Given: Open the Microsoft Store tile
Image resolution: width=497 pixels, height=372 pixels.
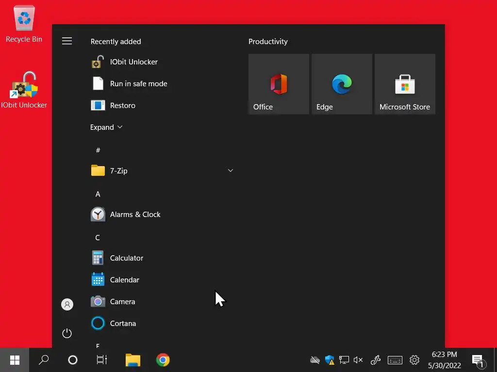Looking at the screenshot, I should click(405, 84).
